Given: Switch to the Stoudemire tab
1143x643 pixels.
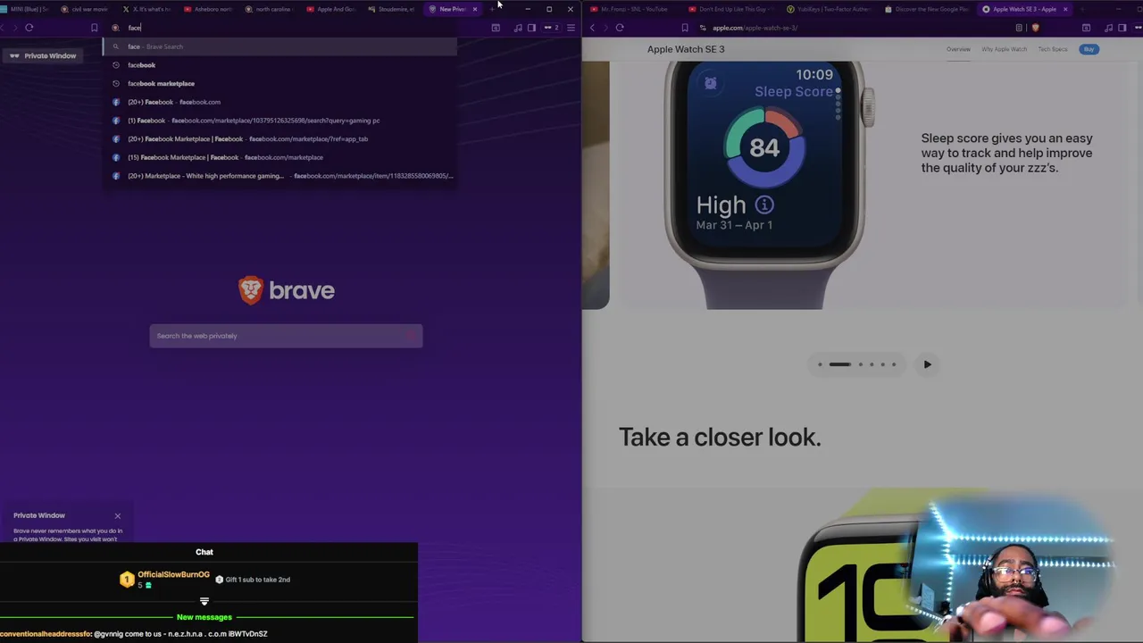Looking at the screenshot, I should 392,9.
